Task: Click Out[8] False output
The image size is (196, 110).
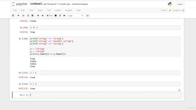Action: pos(33,21)
